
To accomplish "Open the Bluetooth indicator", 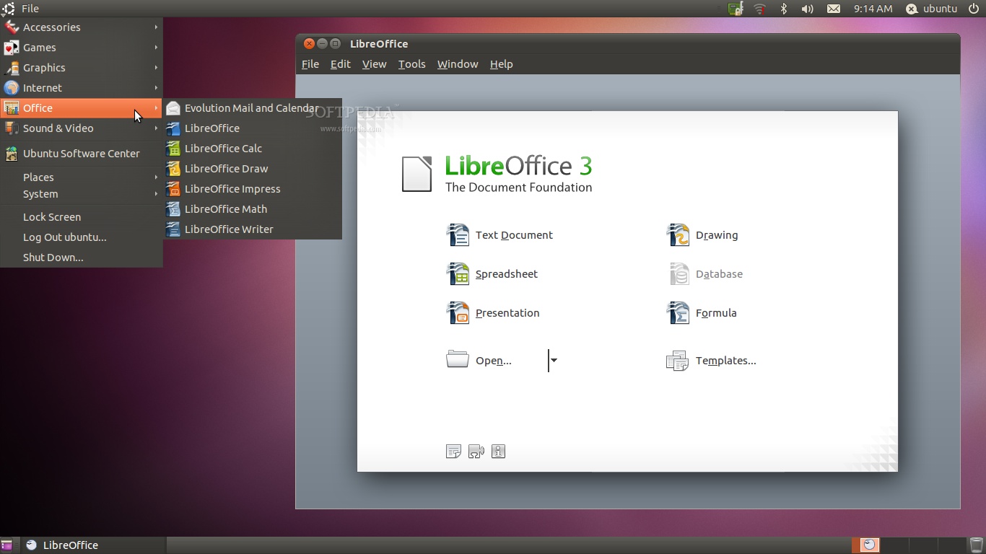I will pos(783,9).
